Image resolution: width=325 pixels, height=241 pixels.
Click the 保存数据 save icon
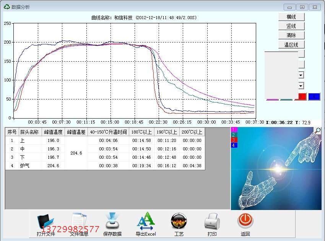(112, 221)
